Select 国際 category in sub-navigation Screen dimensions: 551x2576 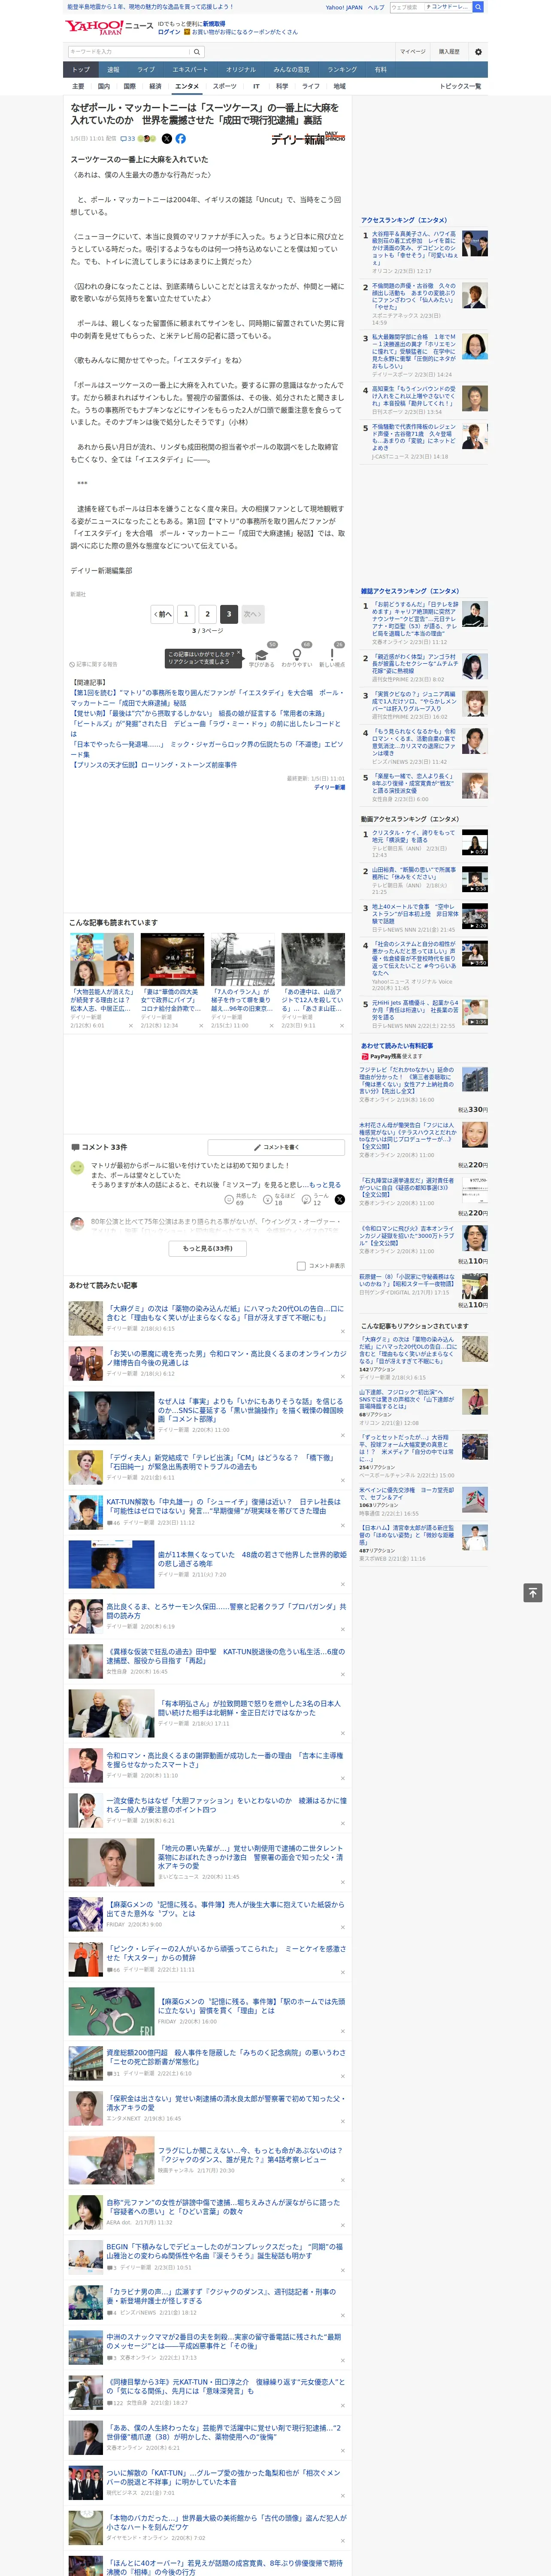129,86
